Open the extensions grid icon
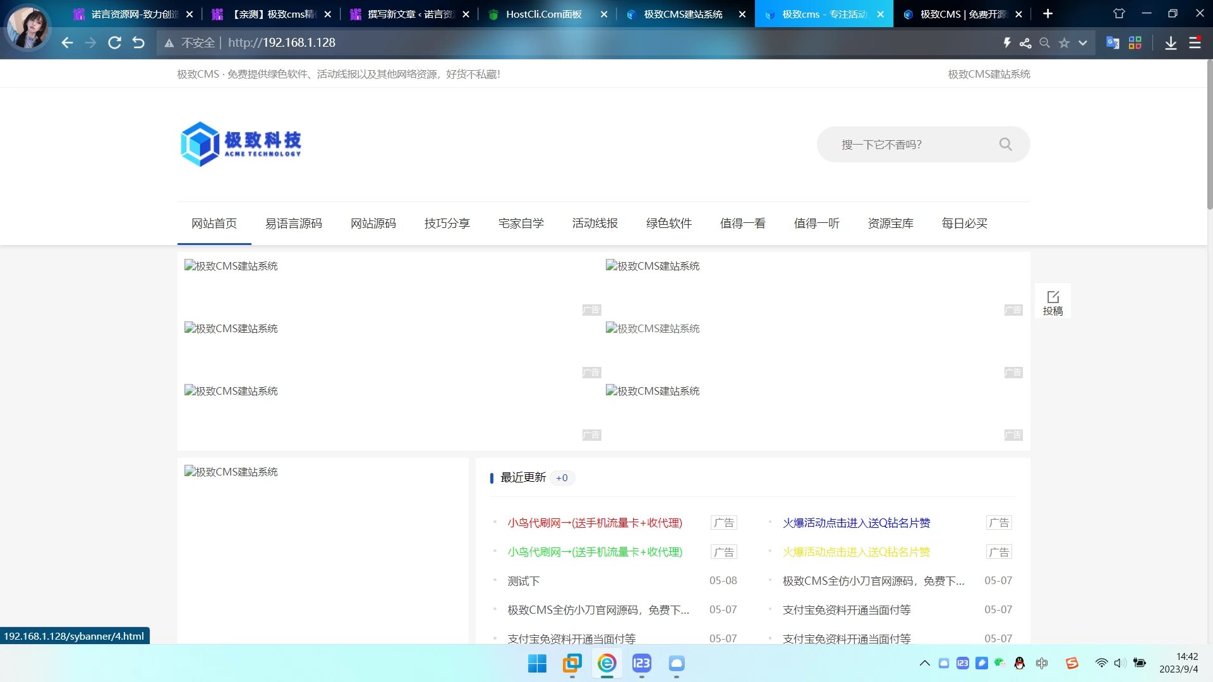The width and height of the screenshot is (1213, 682). click(1135, 42)
